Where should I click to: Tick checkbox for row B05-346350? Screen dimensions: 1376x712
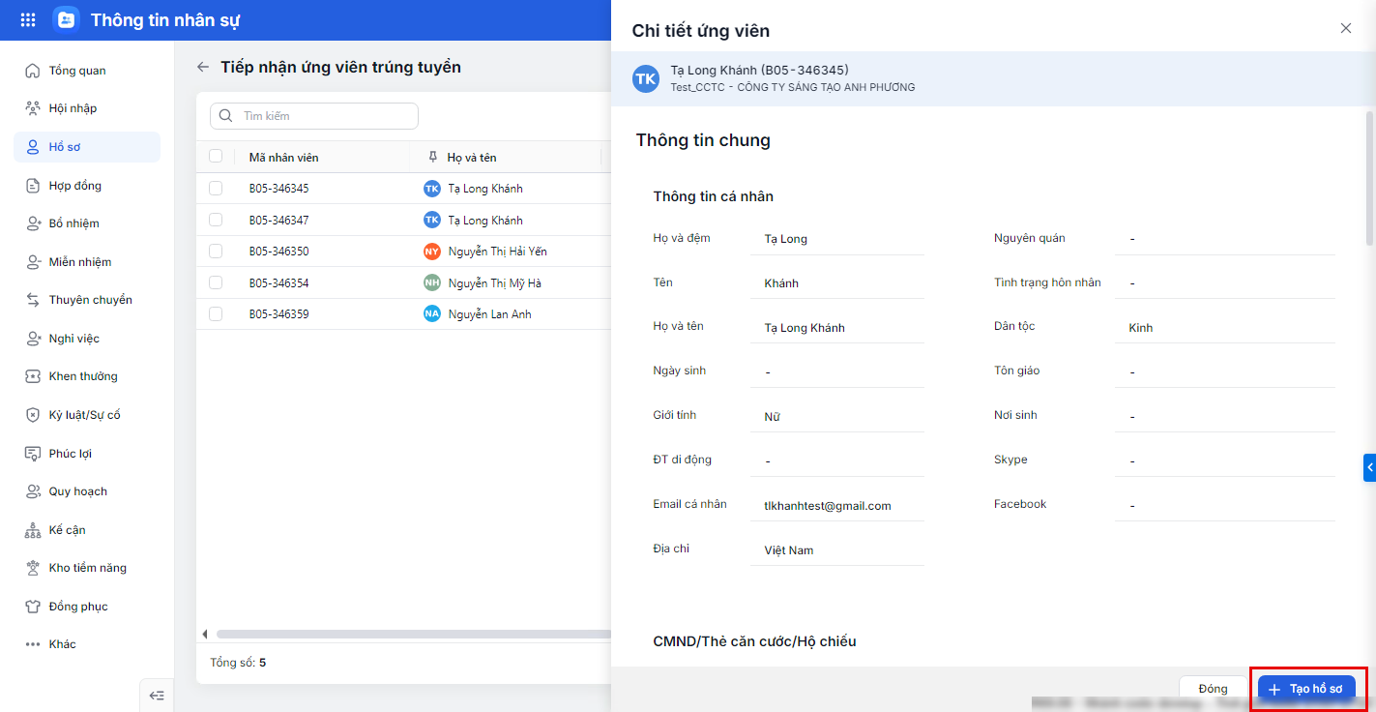point(216,252)
